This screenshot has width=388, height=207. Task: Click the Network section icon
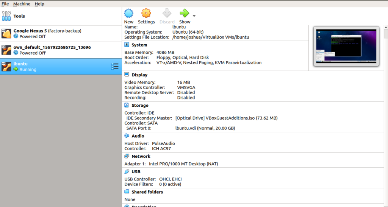coord(127,156)
